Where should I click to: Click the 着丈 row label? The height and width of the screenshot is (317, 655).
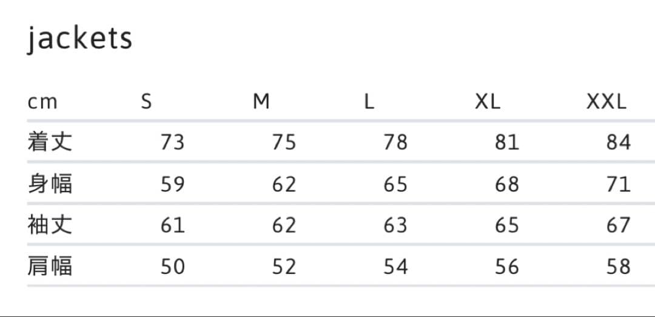[x=50, y=142]
